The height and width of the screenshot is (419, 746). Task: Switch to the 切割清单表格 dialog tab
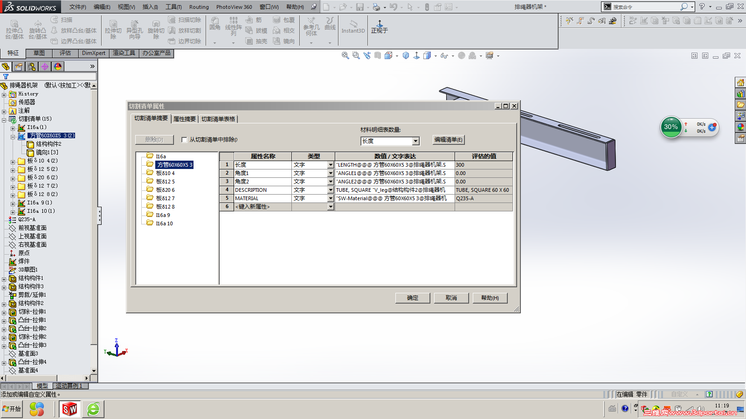point(218,119)
